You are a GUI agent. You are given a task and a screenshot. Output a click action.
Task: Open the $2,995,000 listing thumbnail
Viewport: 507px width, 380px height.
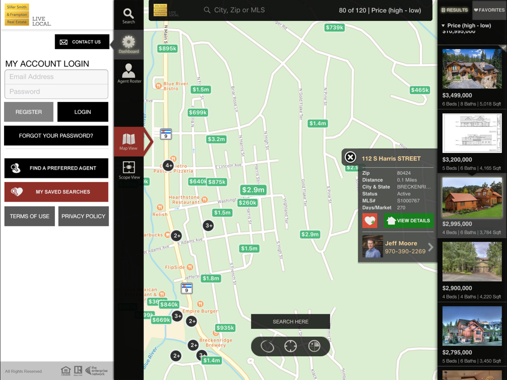[472, 197]
